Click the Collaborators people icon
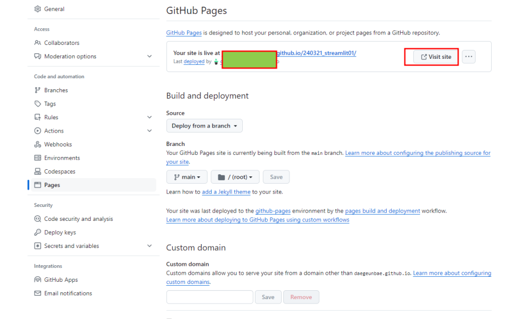Viewport: 520px width, 319px height. (x=37, y=43)
